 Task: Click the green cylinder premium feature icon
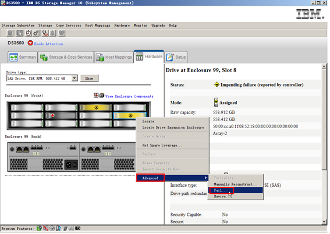39,228
